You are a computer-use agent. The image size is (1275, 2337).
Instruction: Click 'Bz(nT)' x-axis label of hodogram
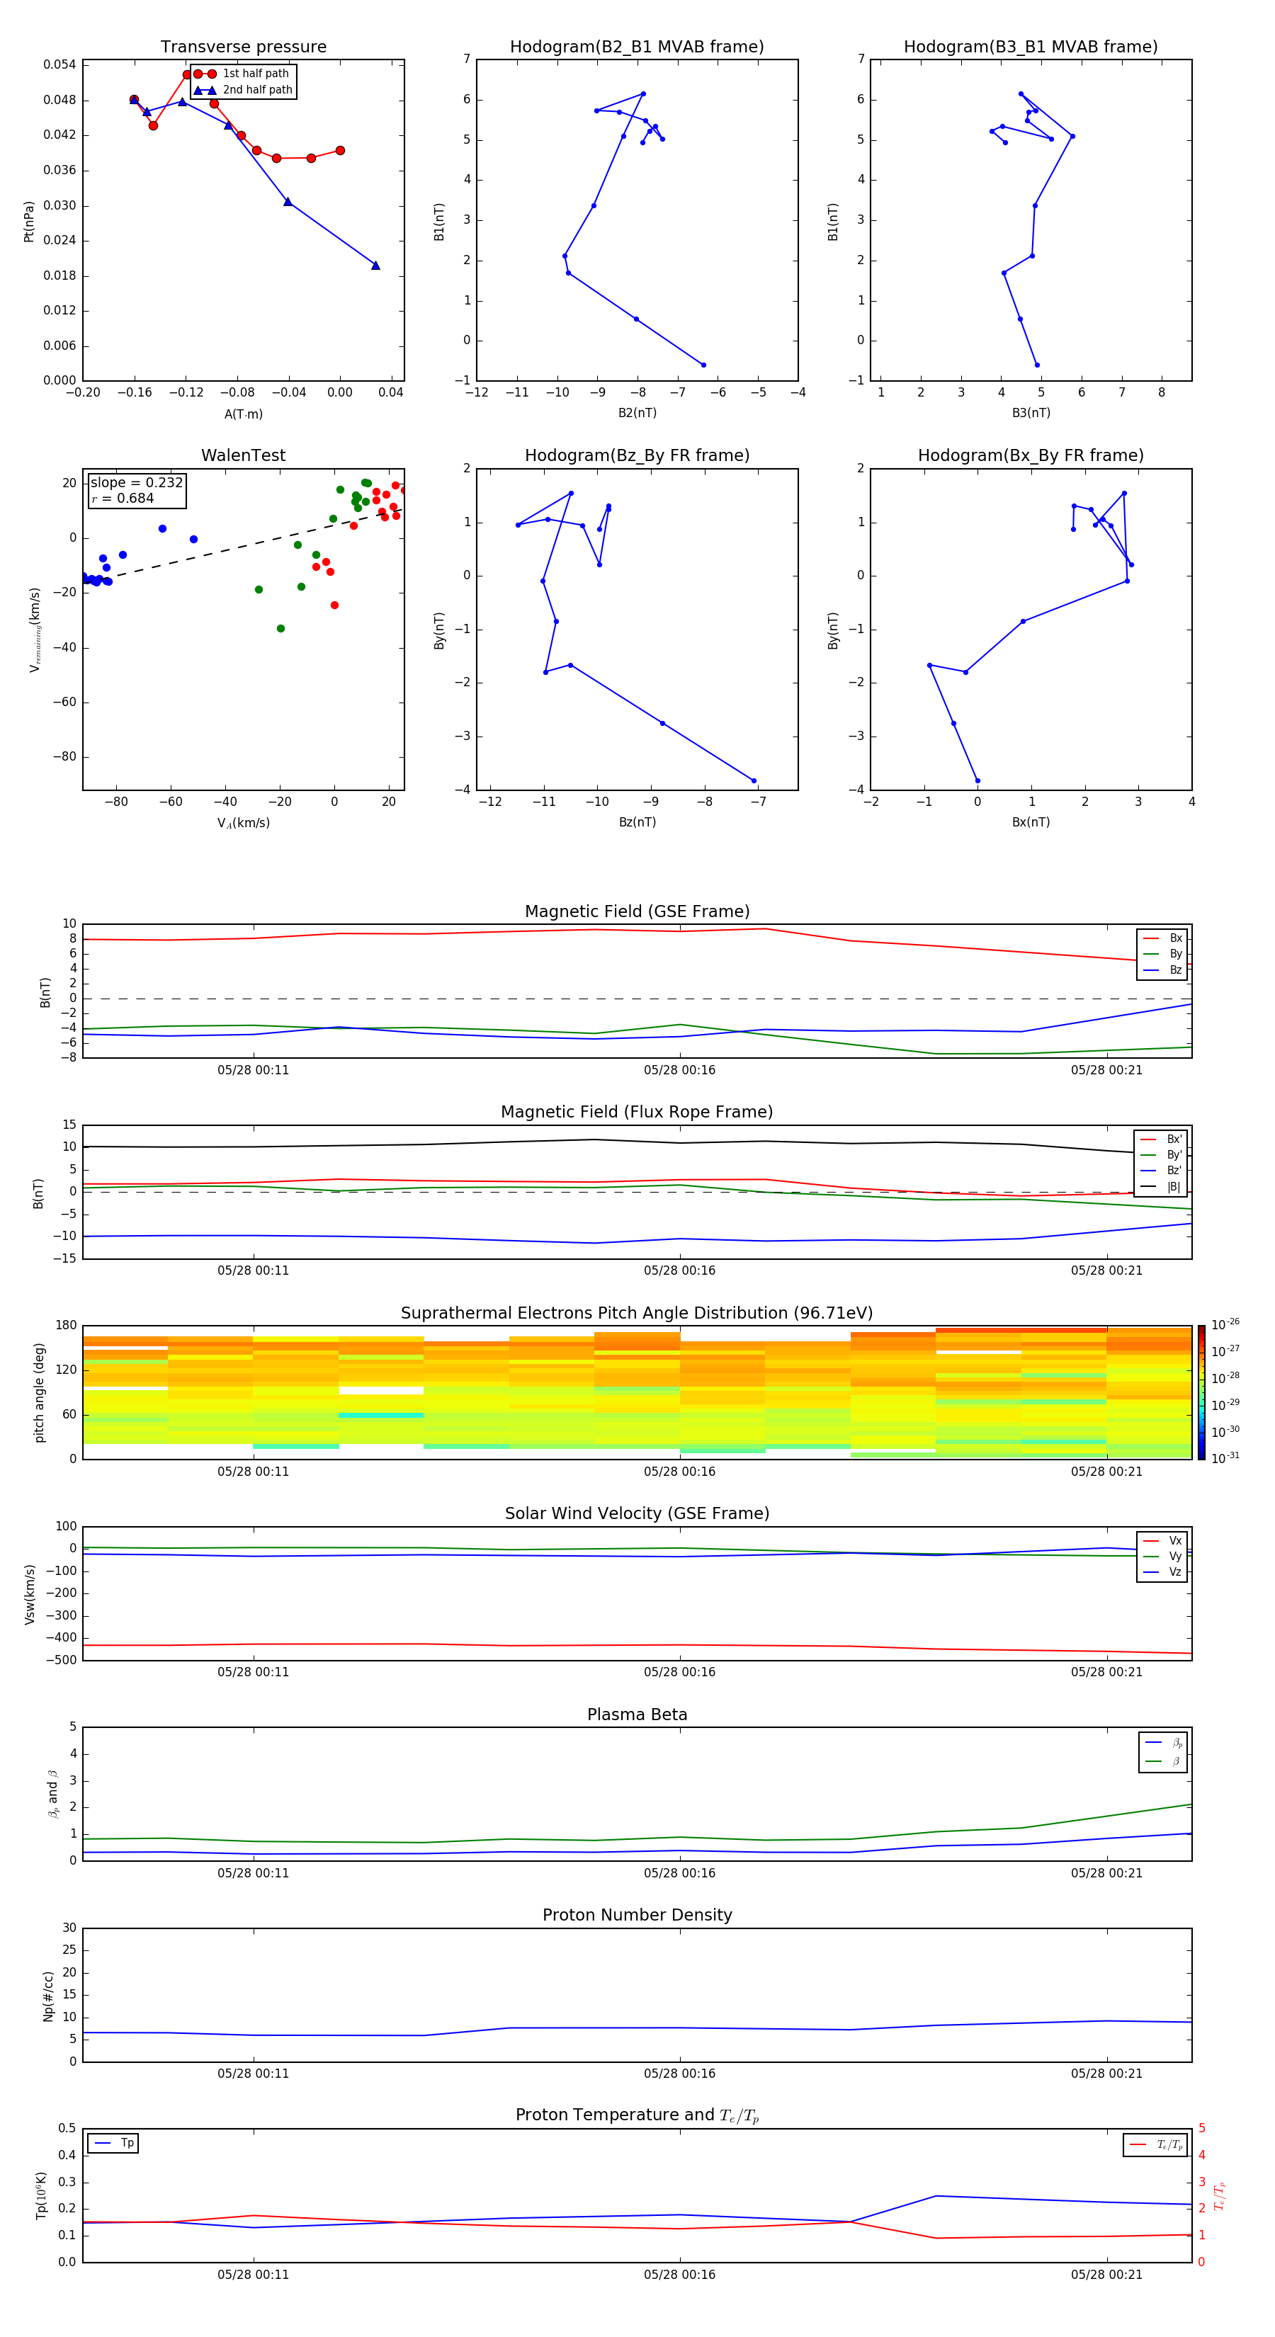tap(637, 822)
